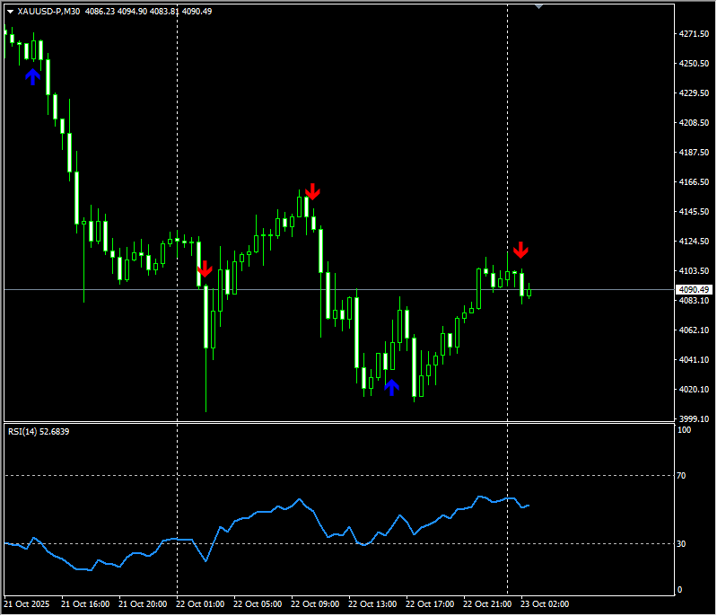The image size is (717, 616).
Task: Click the RSI 30 level label
Action: (682, 544)
